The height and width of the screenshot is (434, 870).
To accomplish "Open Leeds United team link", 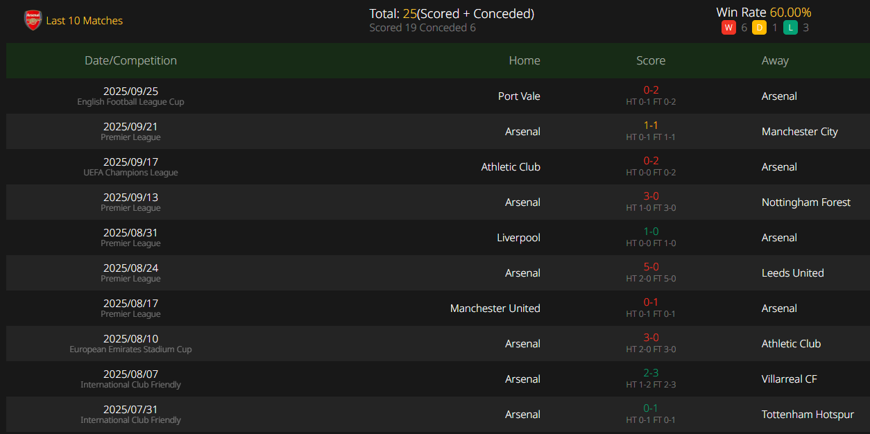I will [x=793, y=272].
